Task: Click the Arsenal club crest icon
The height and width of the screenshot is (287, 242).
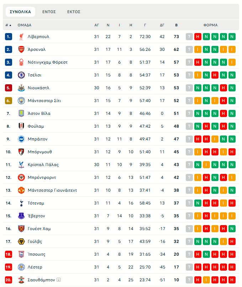Action: pos(21,49)
